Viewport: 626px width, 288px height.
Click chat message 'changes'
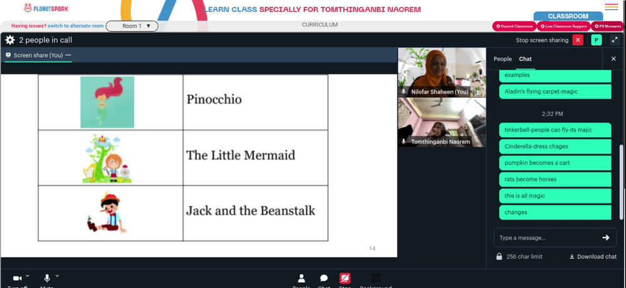[x=555, y=212]
